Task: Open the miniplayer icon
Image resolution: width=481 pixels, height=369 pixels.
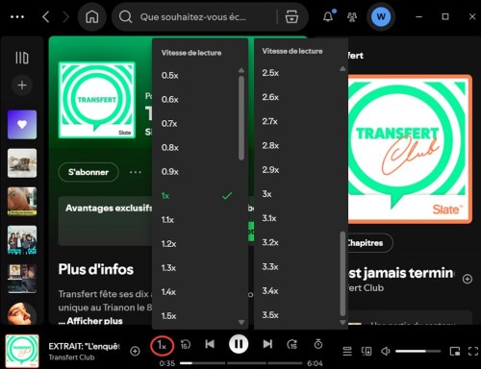Action: point(455,351)
